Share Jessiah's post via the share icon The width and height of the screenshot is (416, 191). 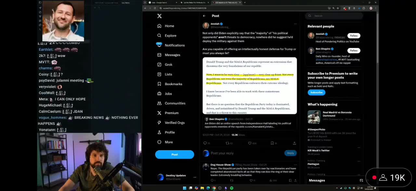click(x=294, y=143)
